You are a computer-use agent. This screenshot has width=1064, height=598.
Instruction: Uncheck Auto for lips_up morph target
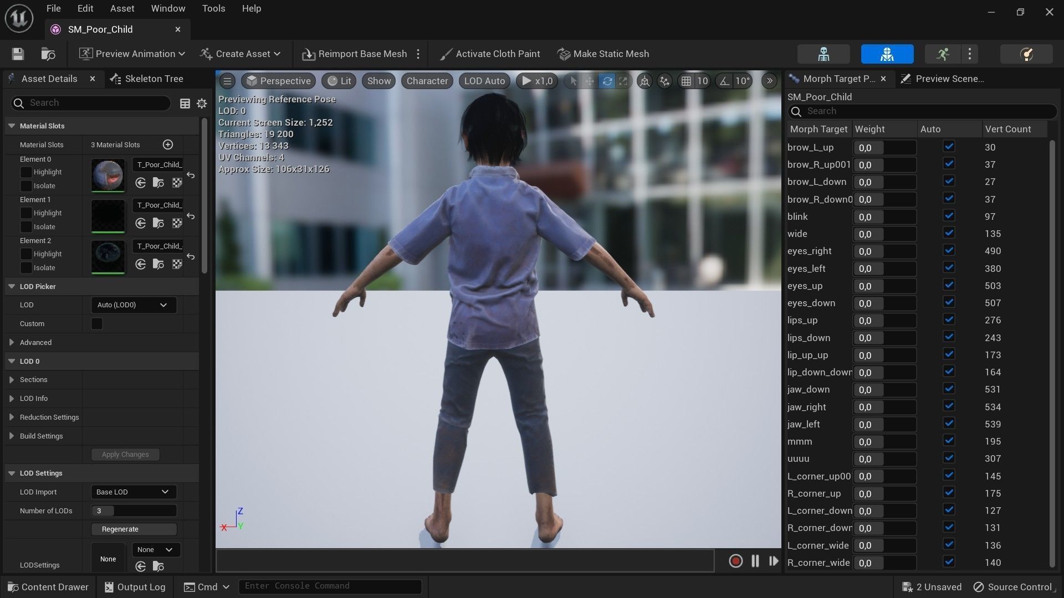coord(949,319)
